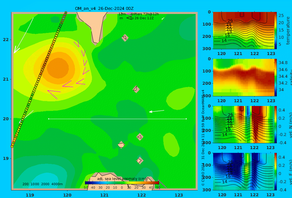Viewport: 292px width, 198px height.
Task: Open the salinity section panel
Action: (x=244, y=77)
